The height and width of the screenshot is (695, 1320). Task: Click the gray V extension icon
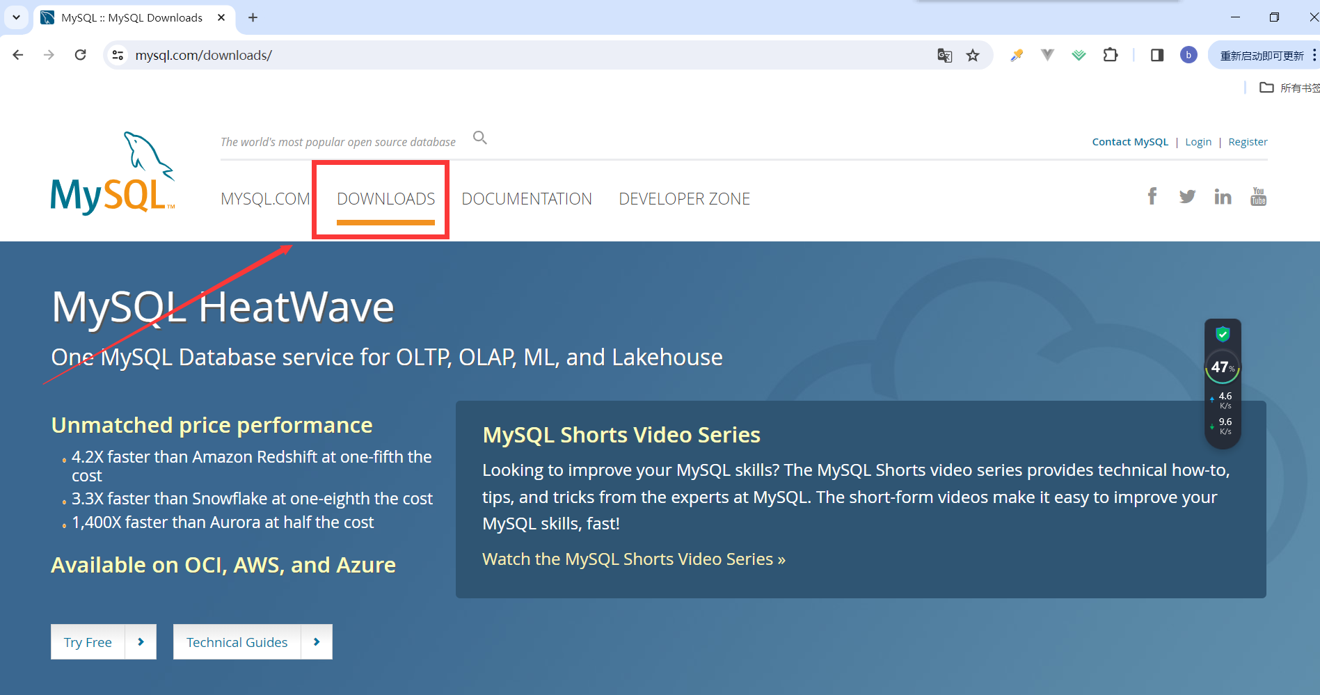[1047, 54]
